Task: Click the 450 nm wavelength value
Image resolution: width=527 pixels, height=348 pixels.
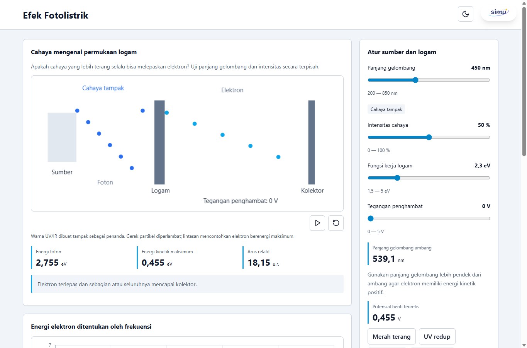Action: [481, 68]
